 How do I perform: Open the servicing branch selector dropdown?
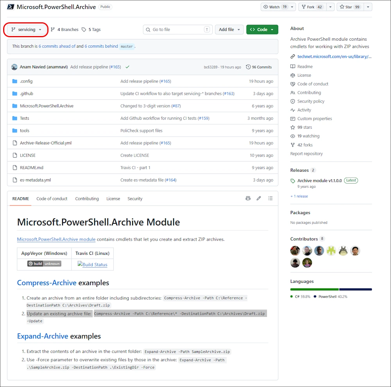(x=26, y=29)
